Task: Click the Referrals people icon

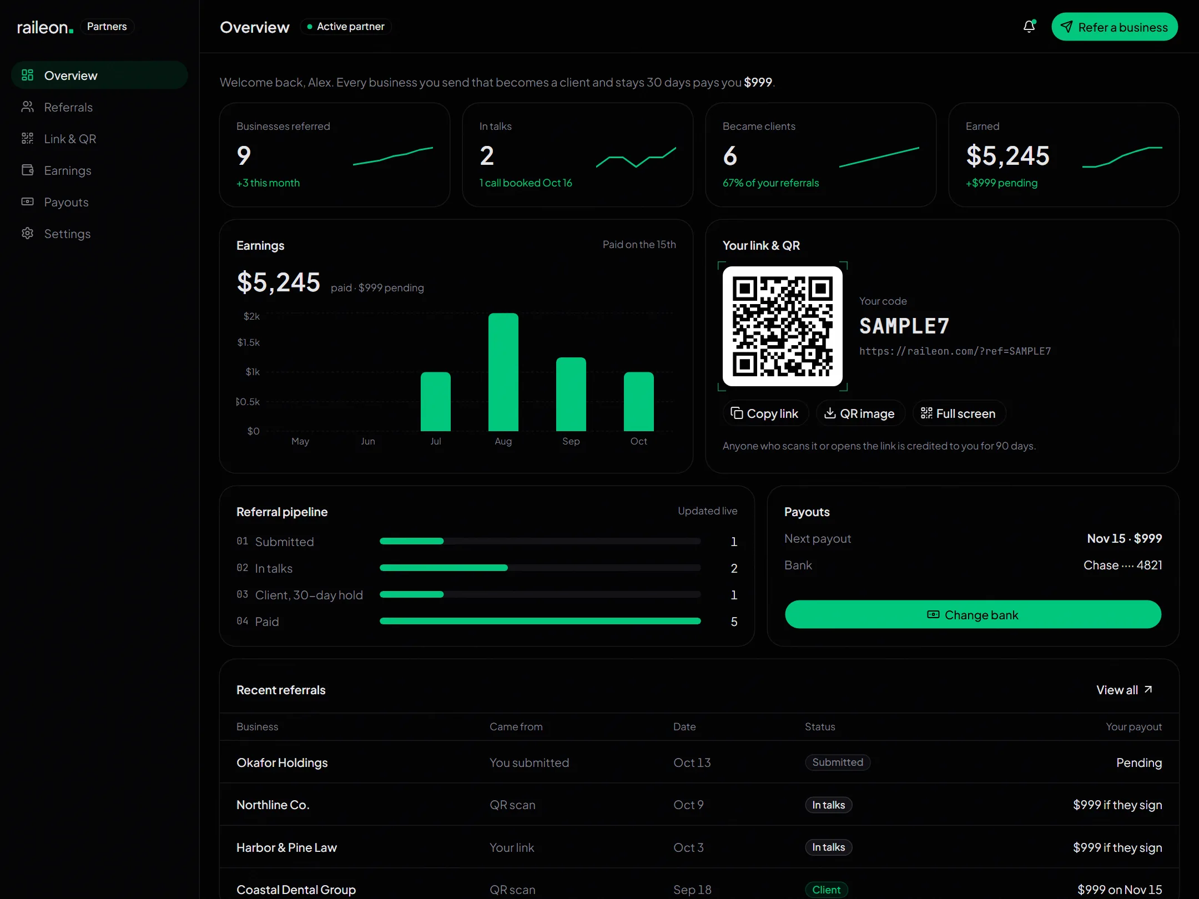Action: click(x=27, y=107)
